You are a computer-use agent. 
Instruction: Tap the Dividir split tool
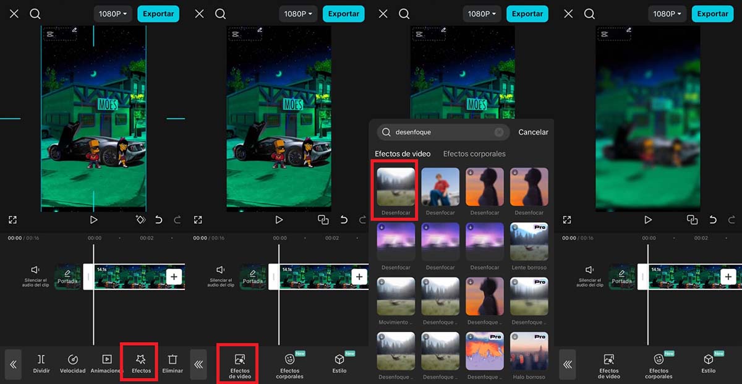pyautogui.click(x=41, y=364)
